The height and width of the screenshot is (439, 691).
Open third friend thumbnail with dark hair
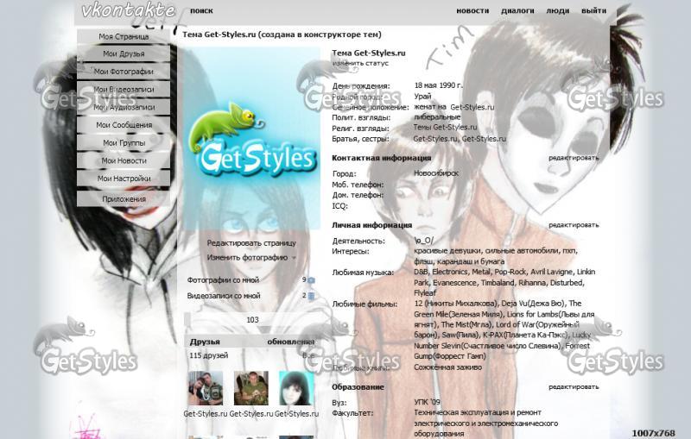[296, 388]
